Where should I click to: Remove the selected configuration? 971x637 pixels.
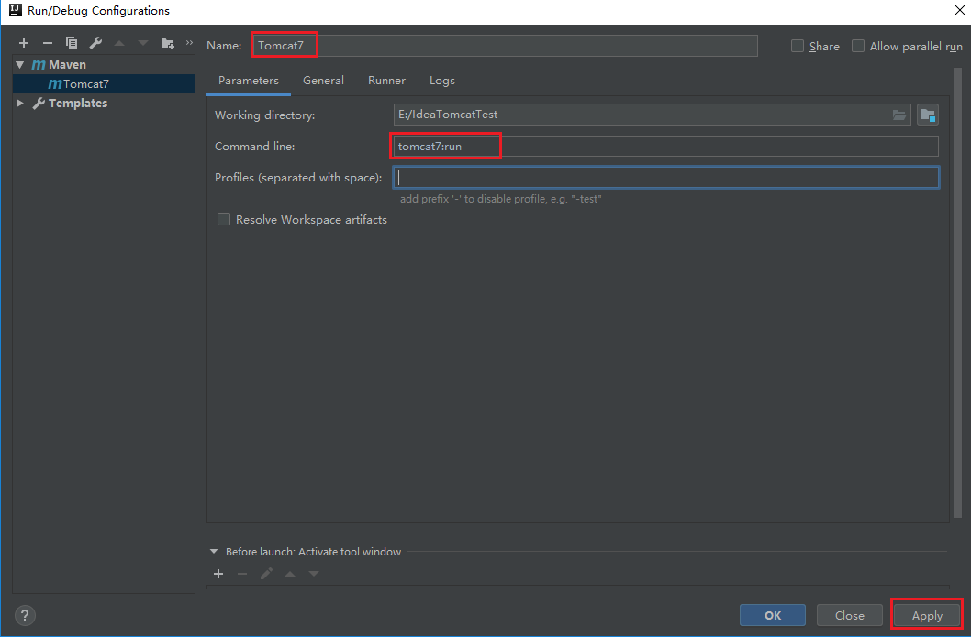[x=48, y=43]
